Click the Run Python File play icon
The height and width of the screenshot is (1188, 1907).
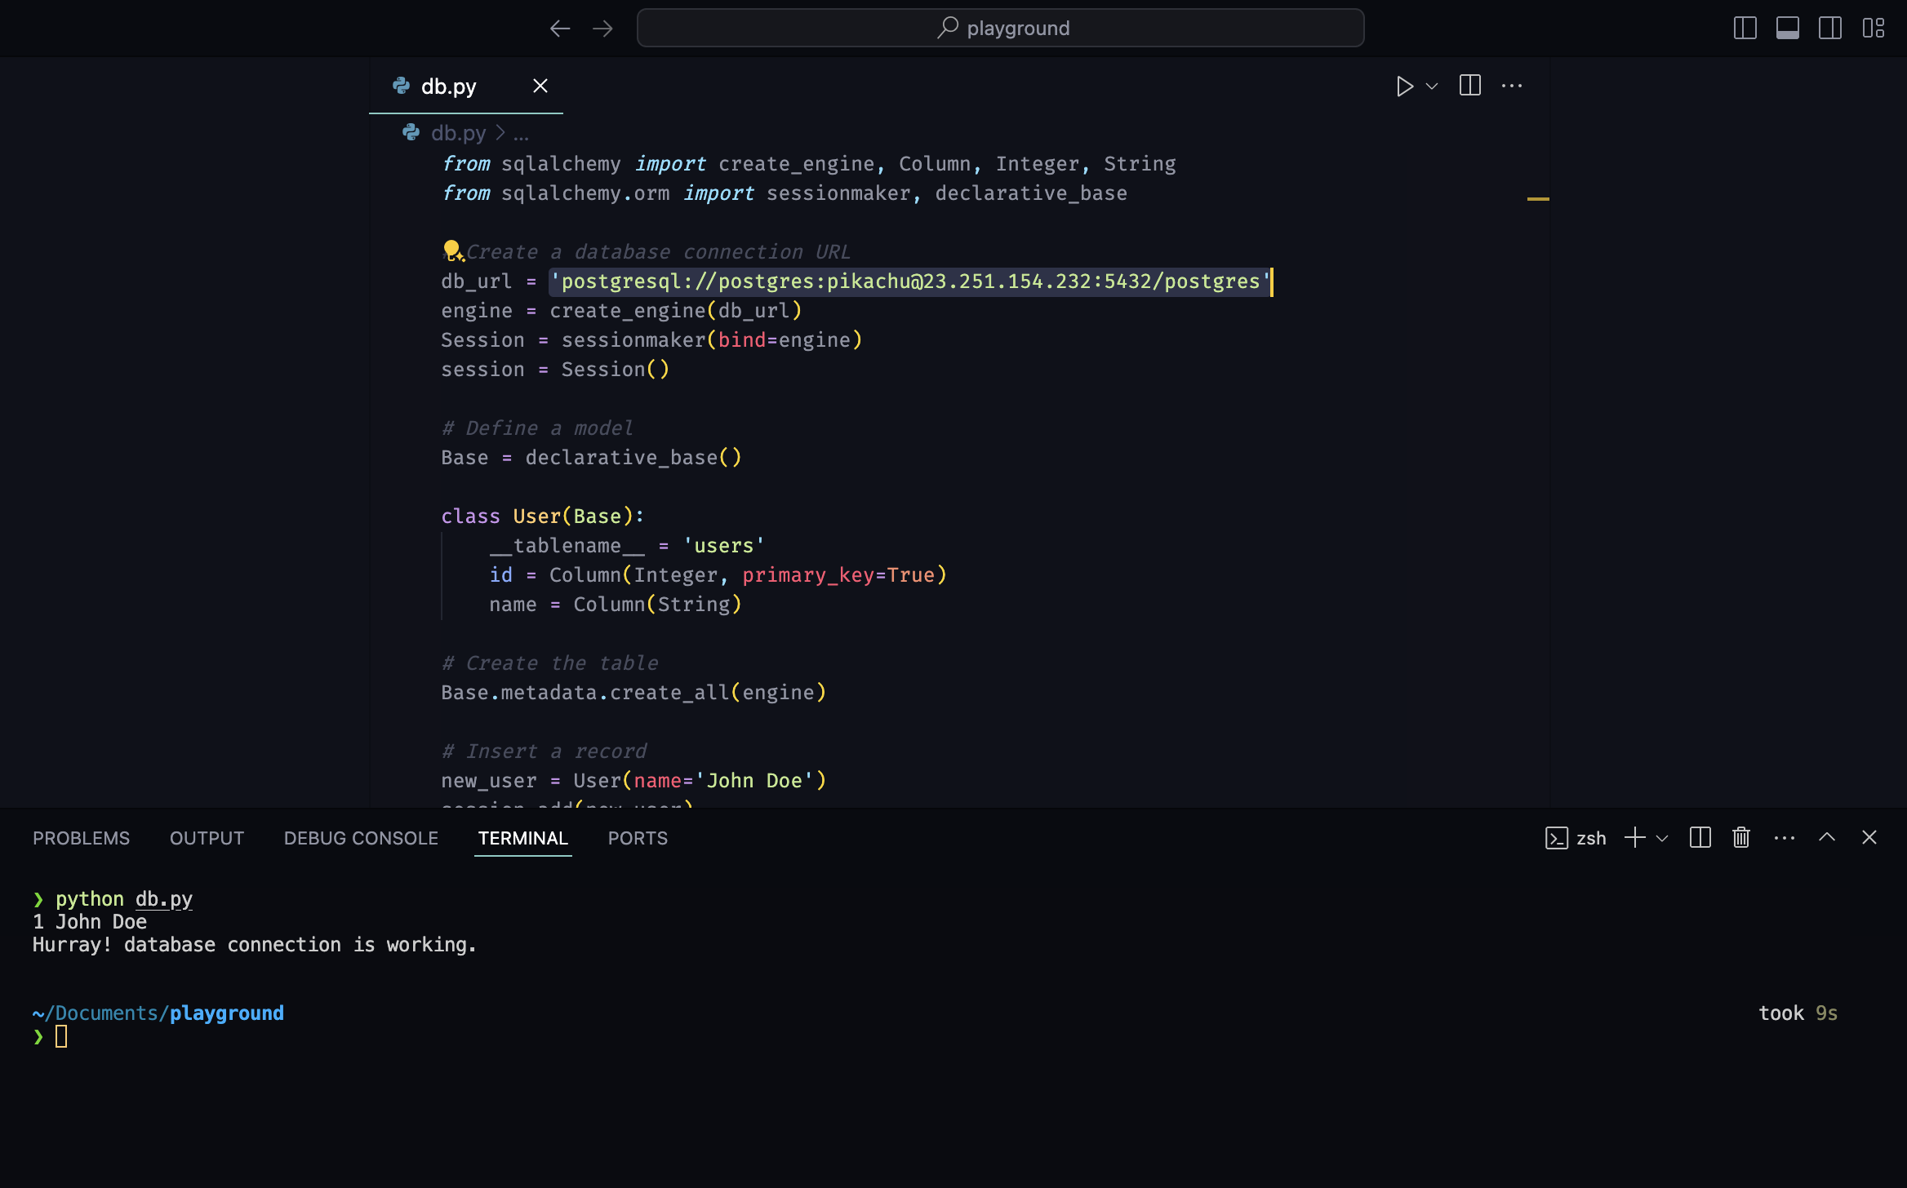coord(1404,86)
